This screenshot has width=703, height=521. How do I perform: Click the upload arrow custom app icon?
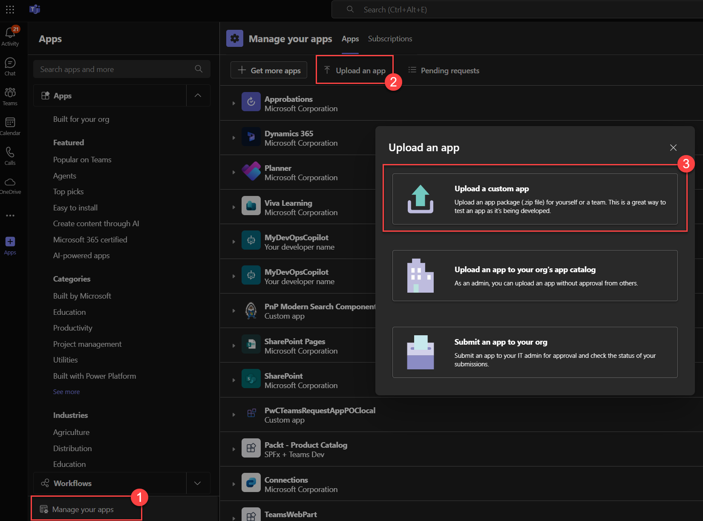pyautogui.click(x=421, y=199)
